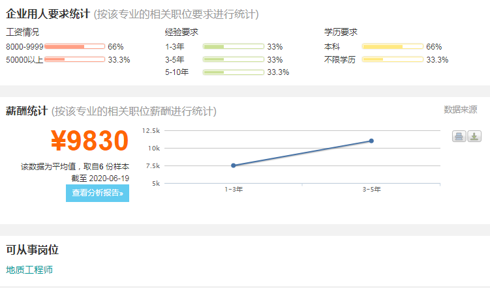Image resolution: width=490 pixels, height=288 pixels.
Task: Click the 1-3年 chart axis label
Action: coord(234,190)
